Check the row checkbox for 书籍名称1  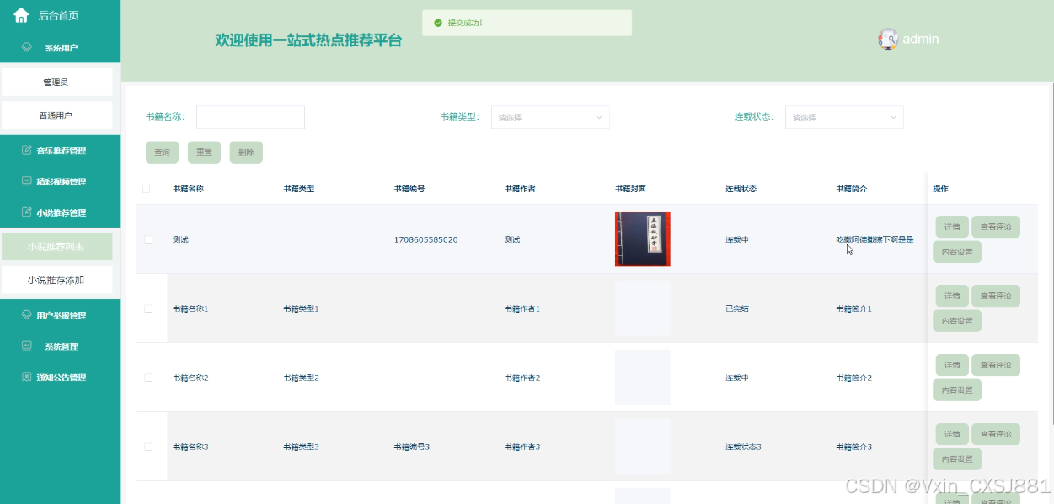(x=148, y=308)
